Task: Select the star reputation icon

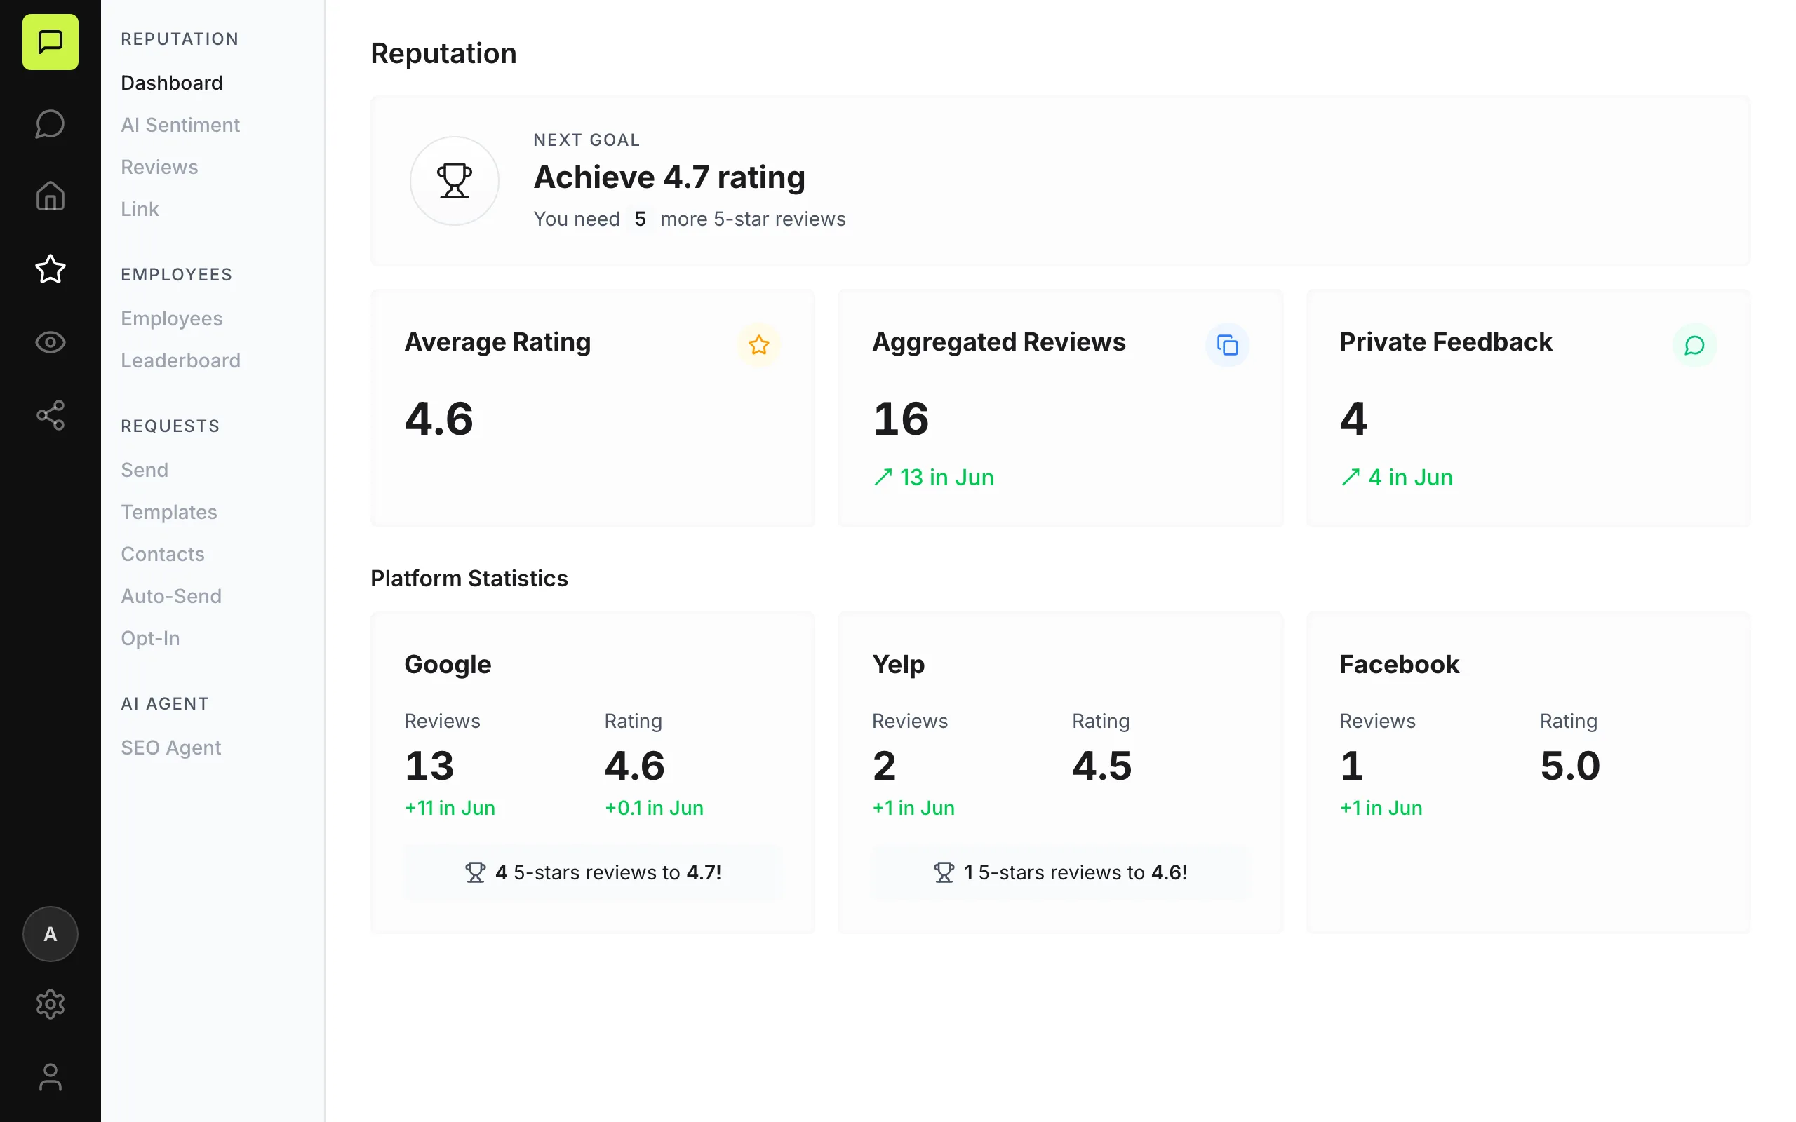Action: pos(50,269)
